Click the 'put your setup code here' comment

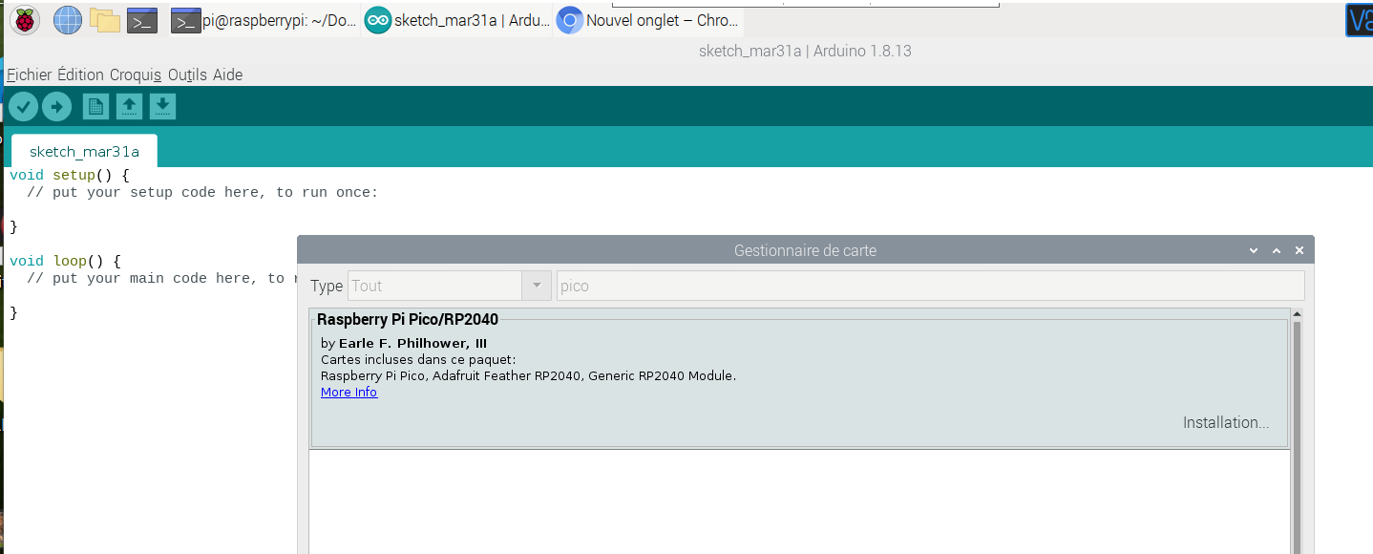202,192
